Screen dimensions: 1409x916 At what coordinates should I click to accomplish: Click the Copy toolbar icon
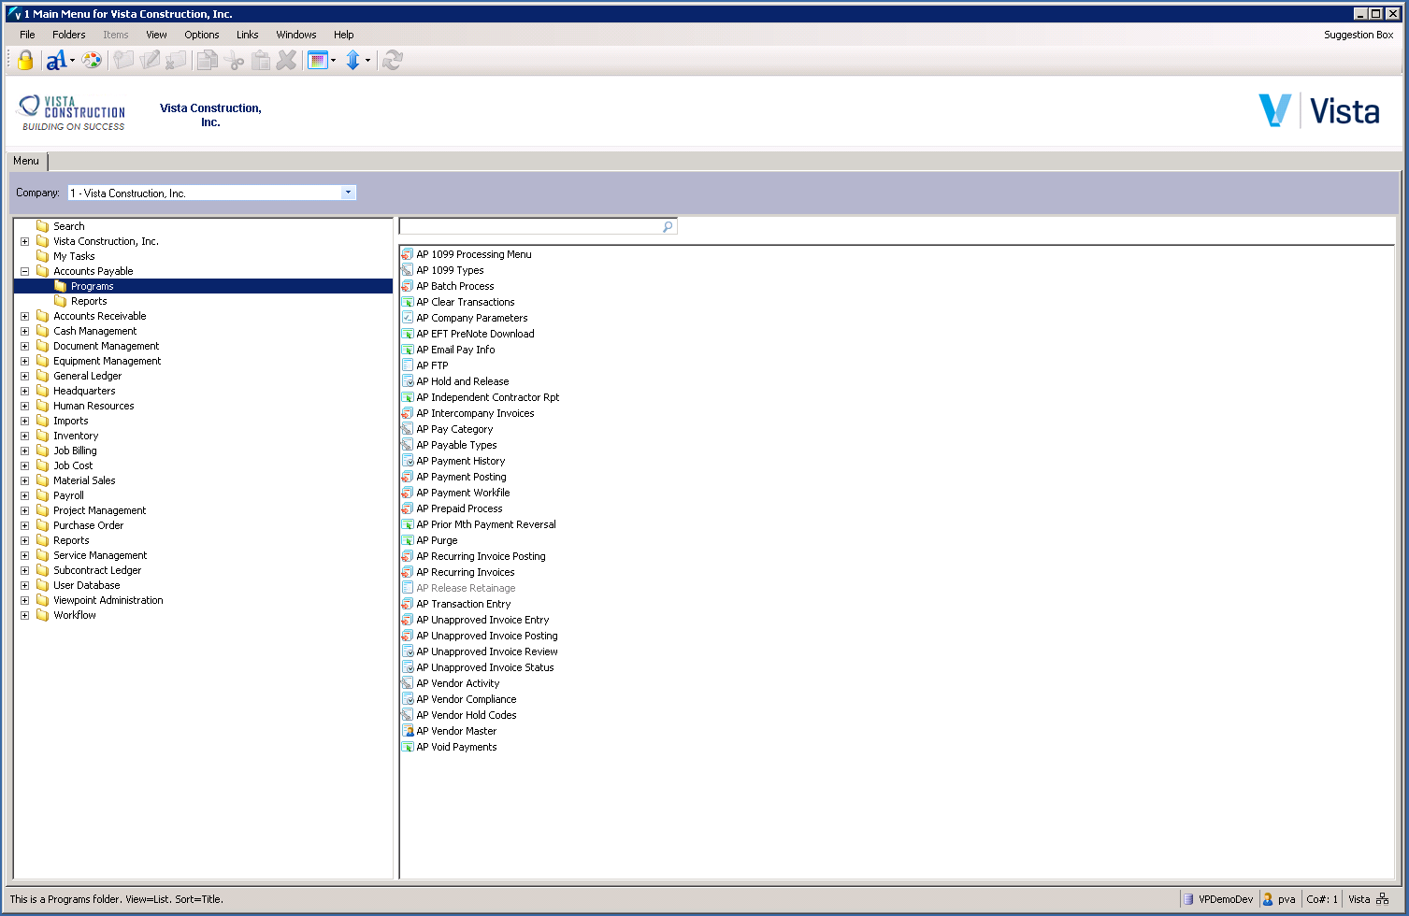208,61
